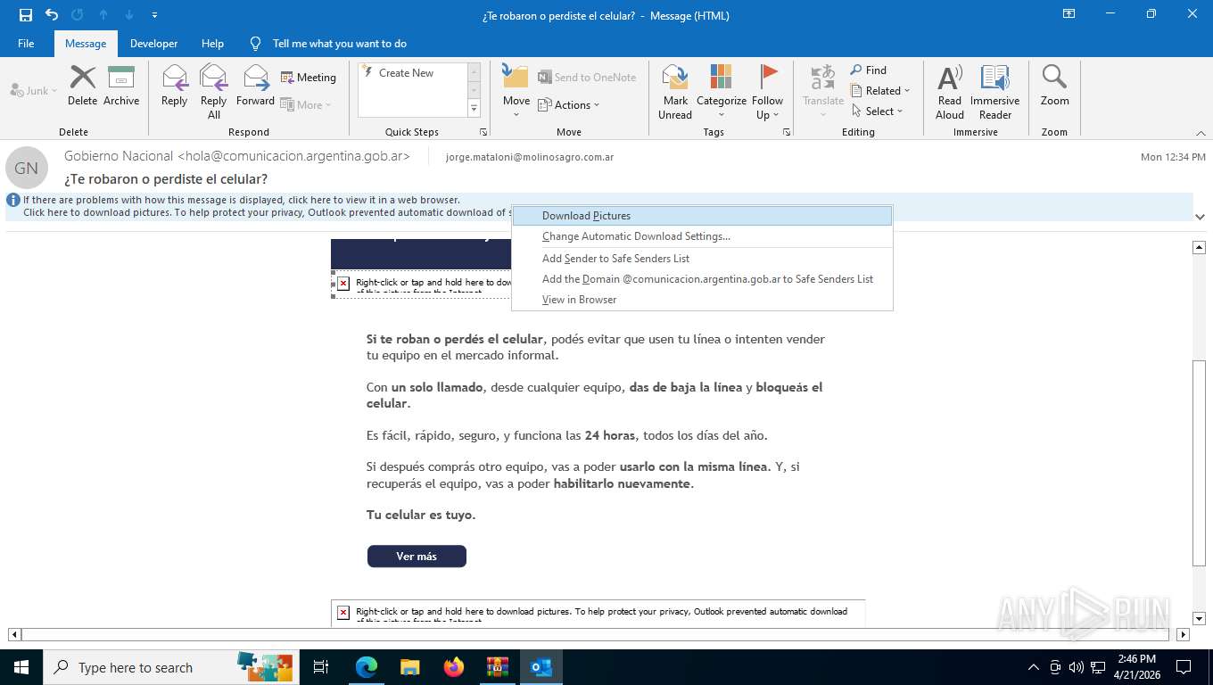1213x685 pixels.
Task: Launch Microsoft Edge from taskbar
Action: coord(366,667)
